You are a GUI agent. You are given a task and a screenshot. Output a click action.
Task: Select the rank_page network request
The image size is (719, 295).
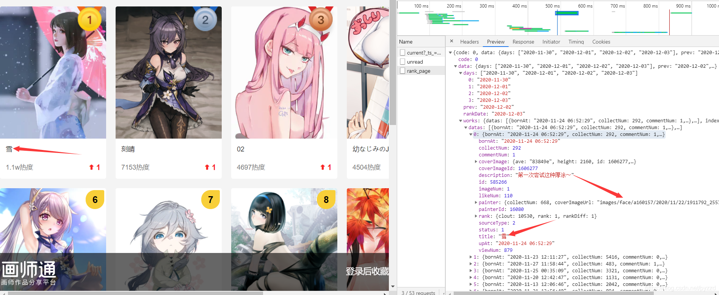(x=421, y=71)
